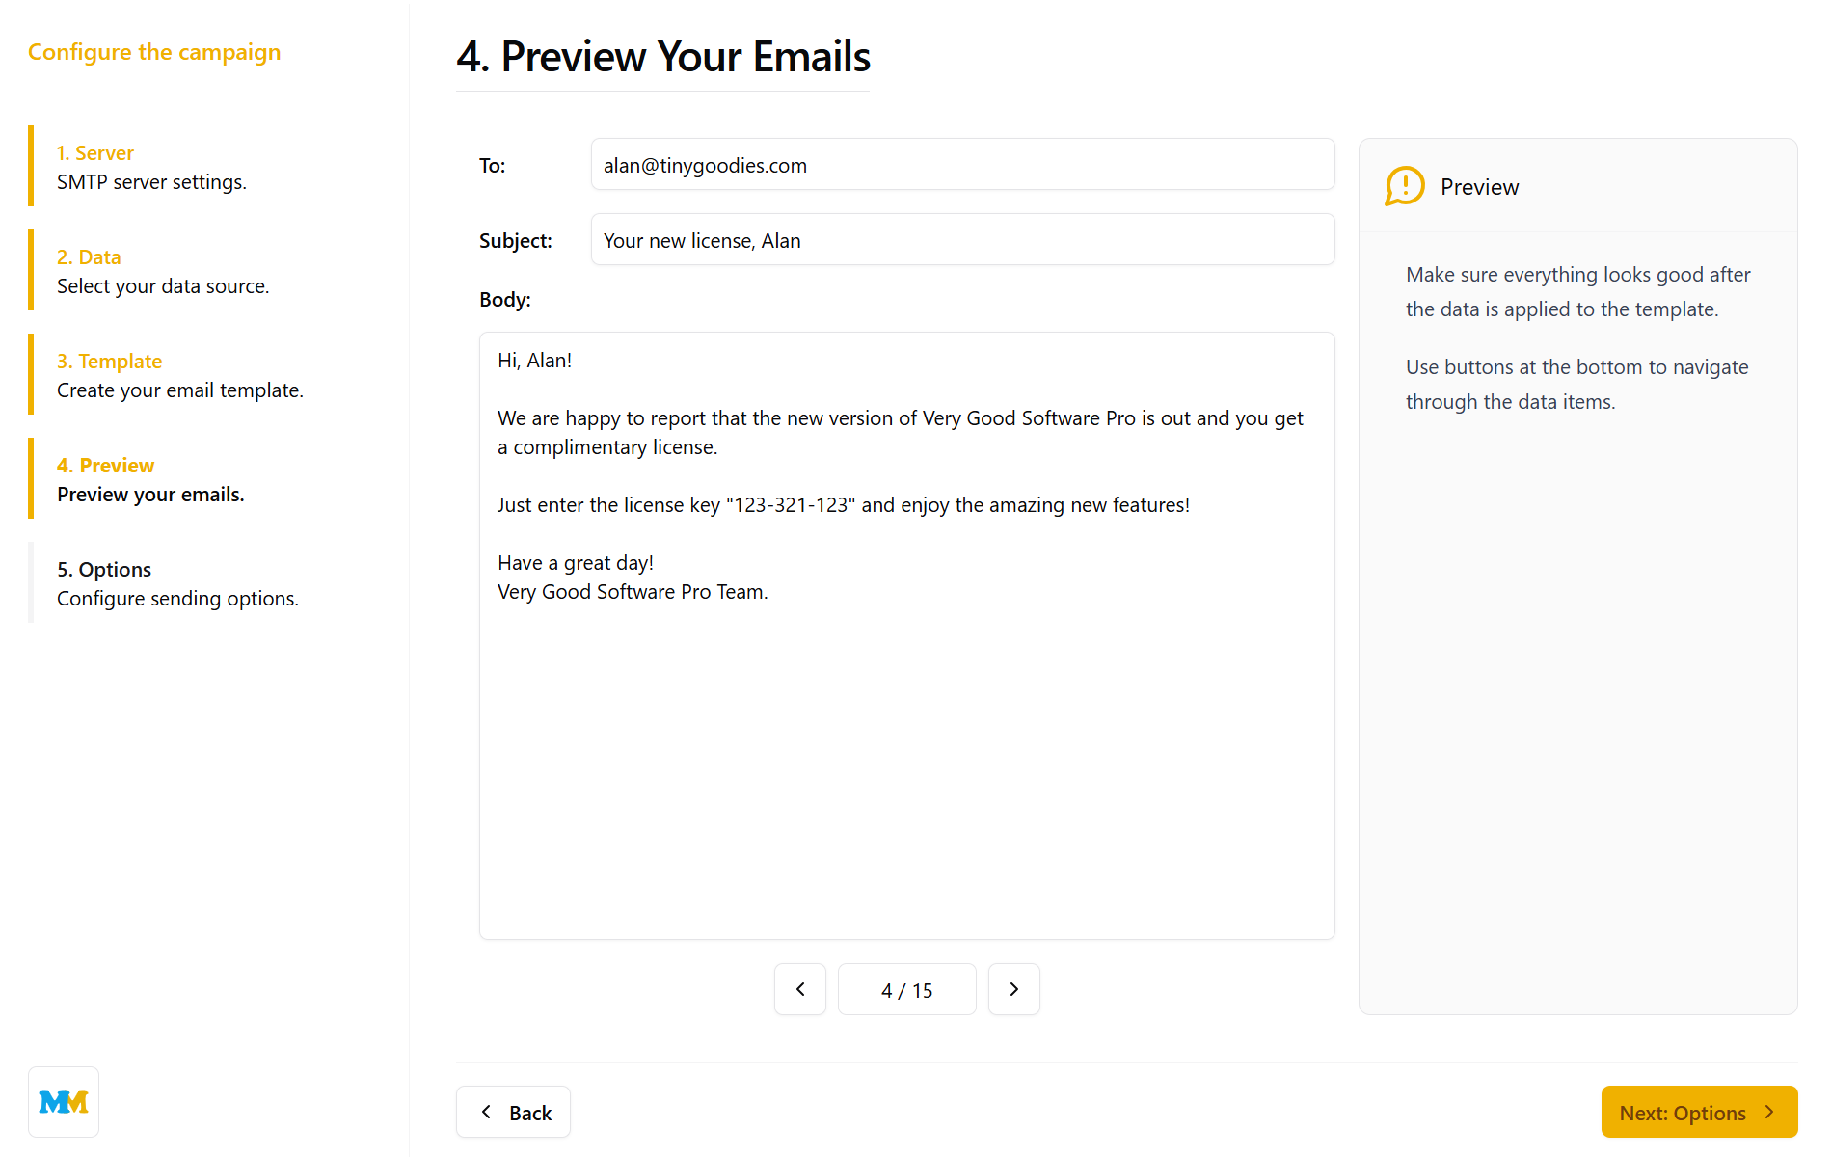Go to previous email preview item
1832x1157 pixels.
pos(800,989)
